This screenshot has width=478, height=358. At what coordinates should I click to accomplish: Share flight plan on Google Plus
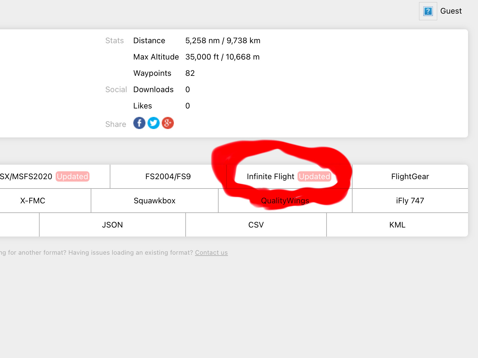[x=168, y=123]
